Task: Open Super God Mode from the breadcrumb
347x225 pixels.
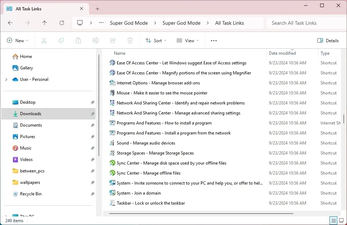Action: (129, 23)
